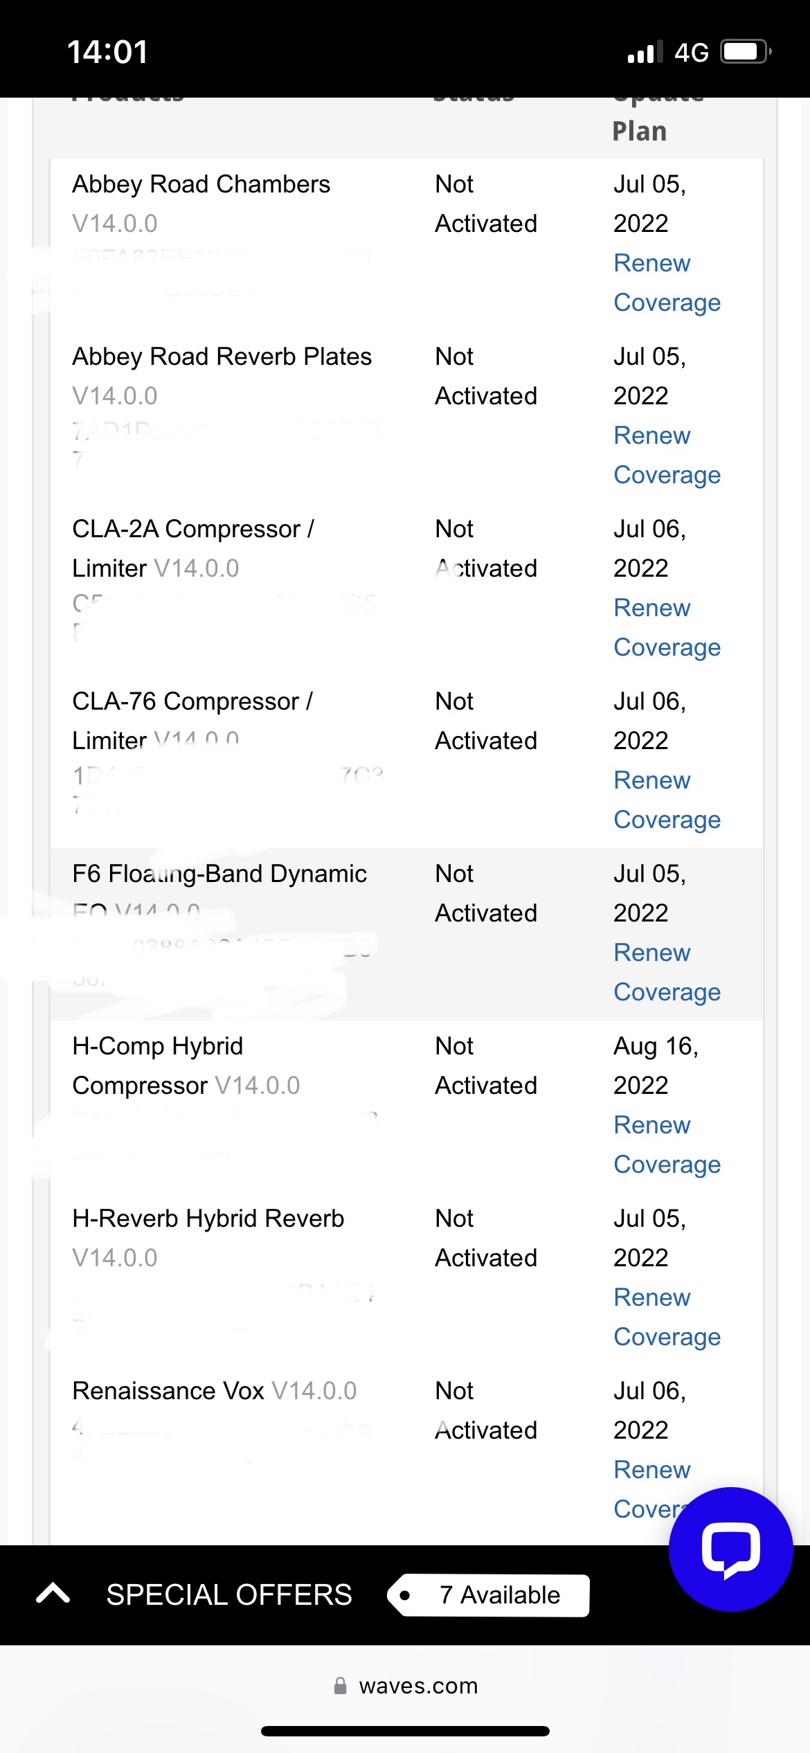Tap the Renaissance Vox product name
The image size is (810, 1753).
pyautogui.click(x=168, y=1391)
